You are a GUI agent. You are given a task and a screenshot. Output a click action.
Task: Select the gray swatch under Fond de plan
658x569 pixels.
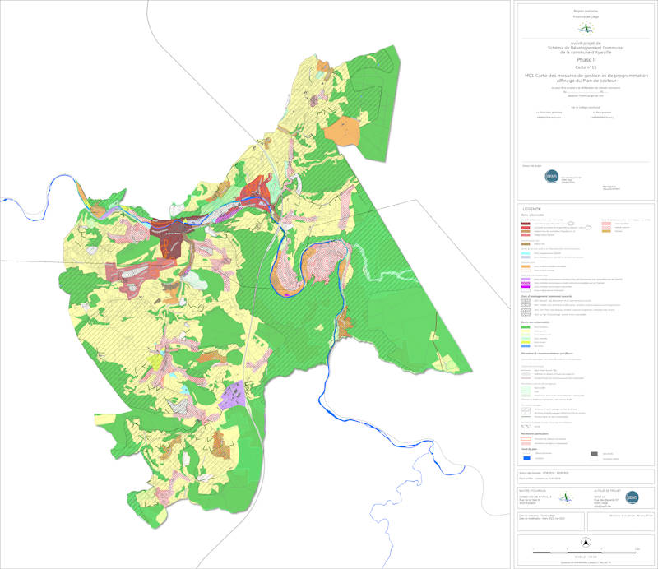click(x=594, y=453)
